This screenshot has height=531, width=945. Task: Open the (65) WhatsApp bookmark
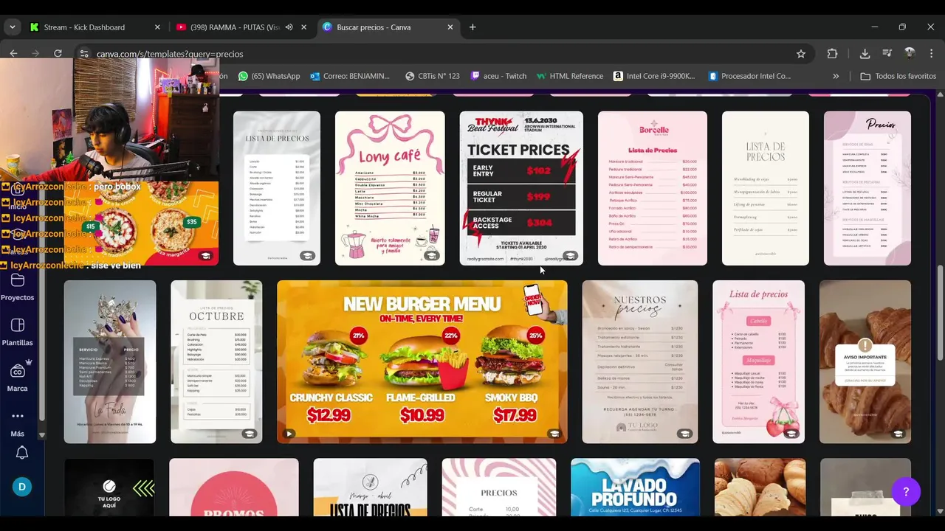269,76
